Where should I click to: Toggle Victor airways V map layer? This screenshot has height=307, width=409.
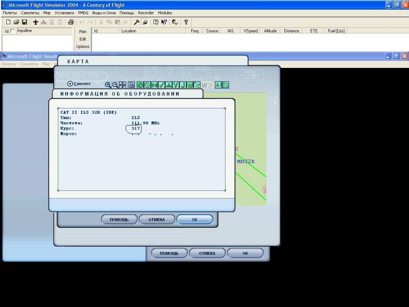click(176, 85)
